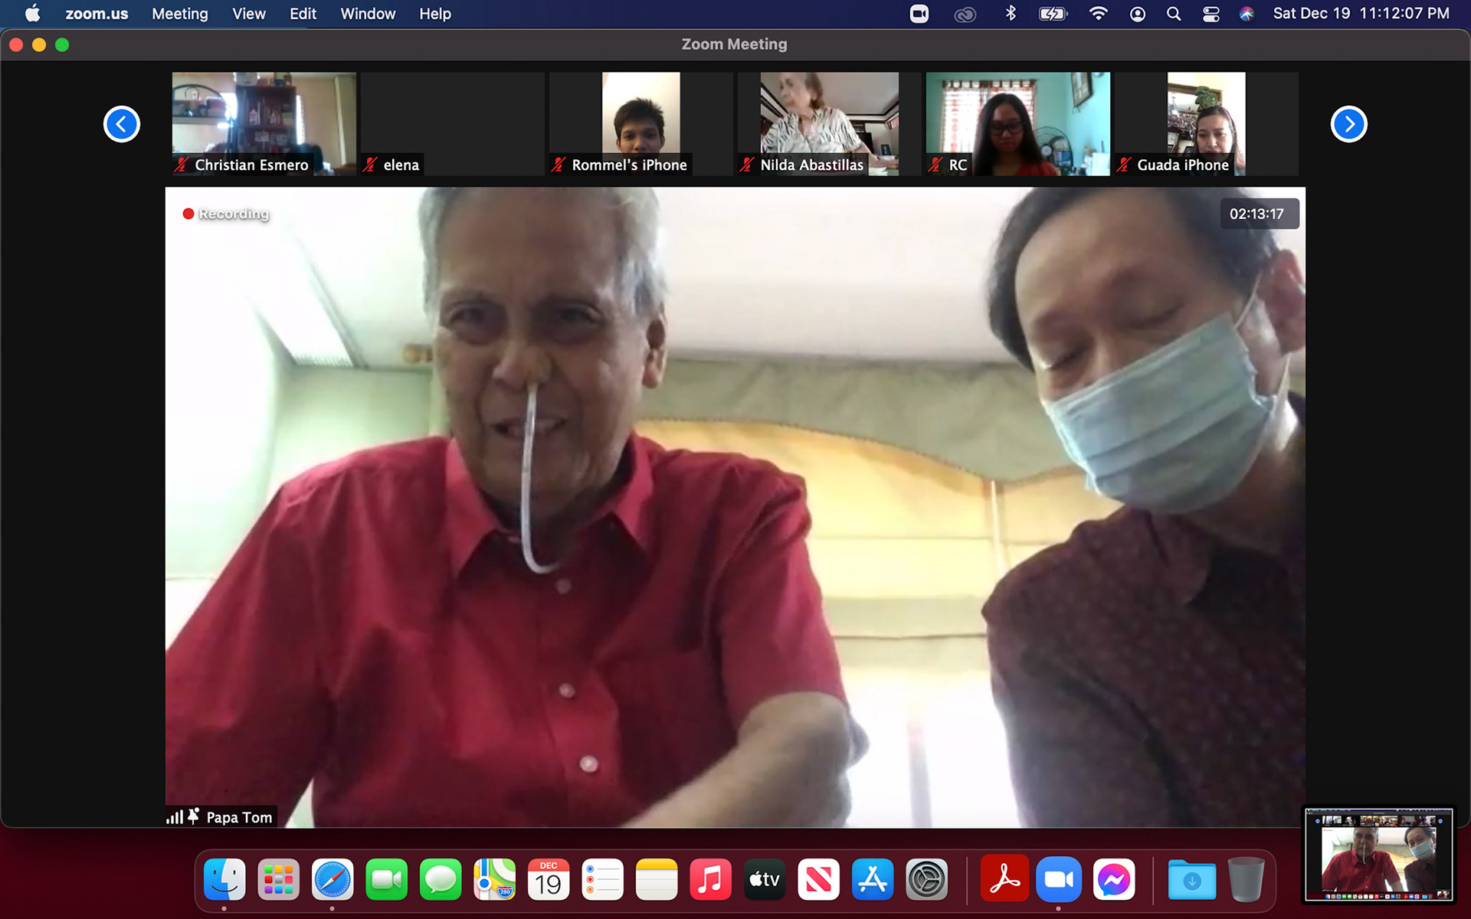Open App Store from the dock

click(873, 880)
